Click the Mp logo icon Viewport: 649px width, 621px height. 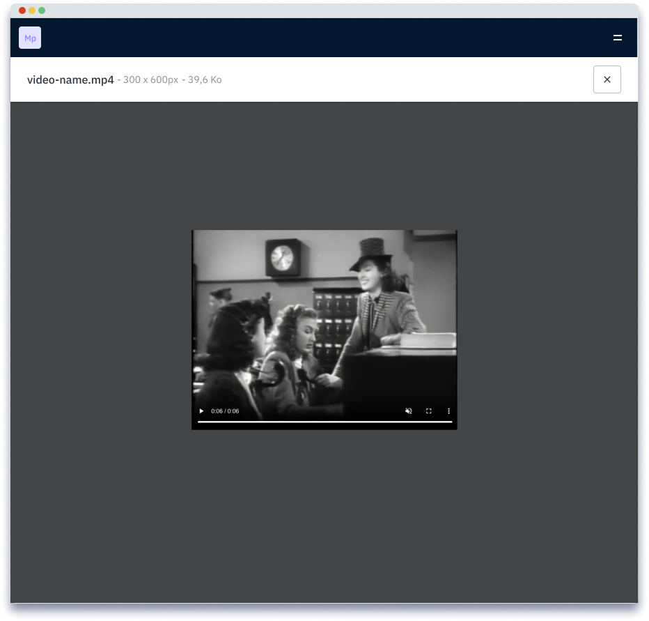(30, 38)
